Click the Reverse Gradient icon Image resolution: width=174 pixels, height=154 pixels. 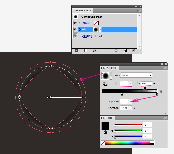[105, 84]
